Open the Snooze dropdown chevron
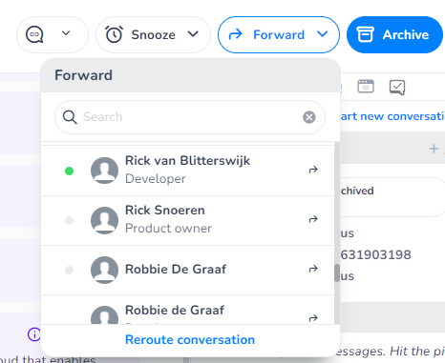 click(x=193, y=34)
